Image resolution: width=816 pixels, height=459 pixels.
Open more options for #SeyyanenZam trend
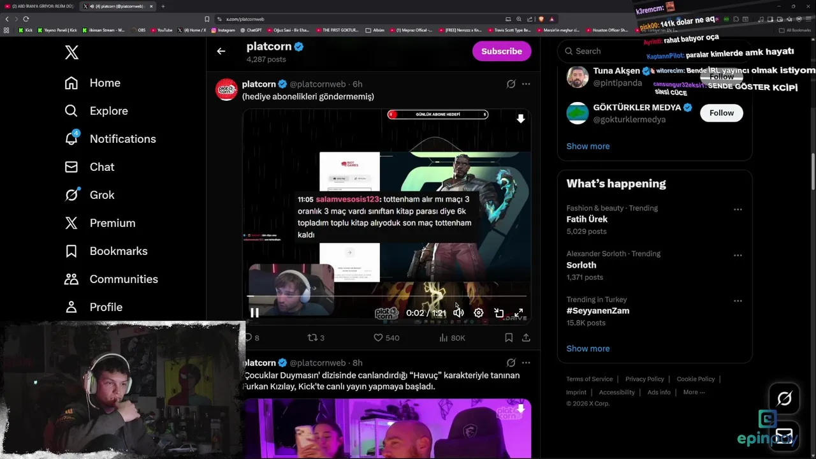point(738,301)
